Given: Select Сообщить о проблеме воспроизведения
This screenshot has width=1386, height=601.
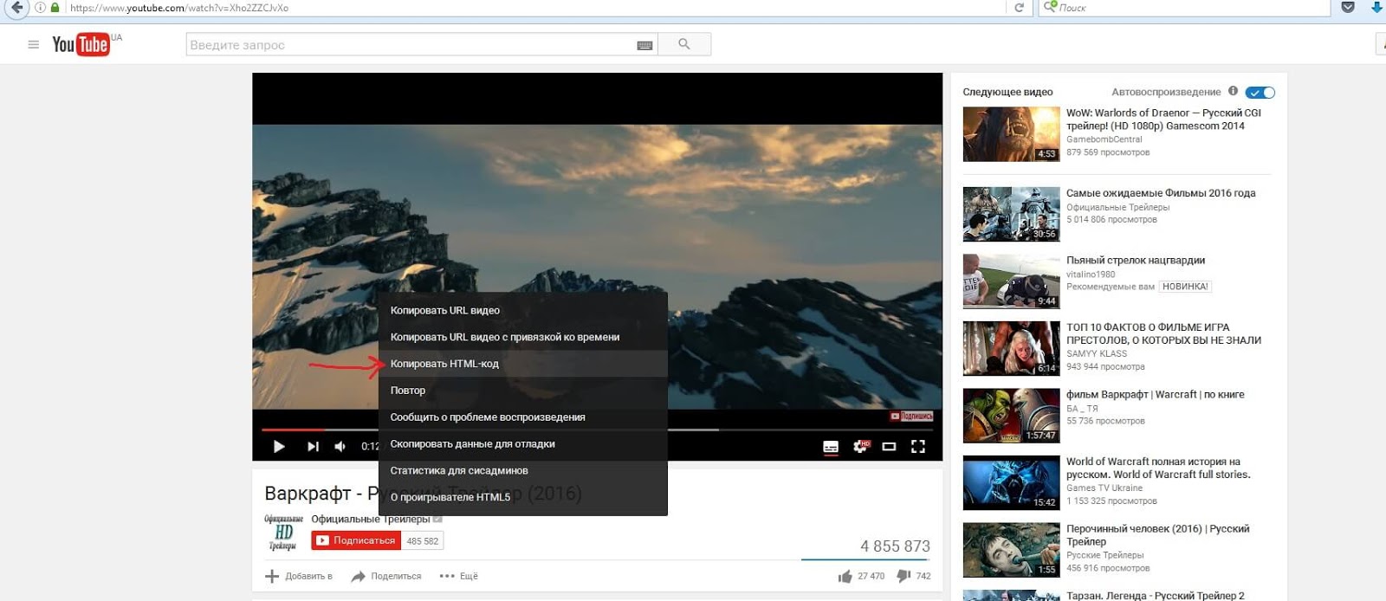Looking at the screenshot, I should [x=522, y=417].
